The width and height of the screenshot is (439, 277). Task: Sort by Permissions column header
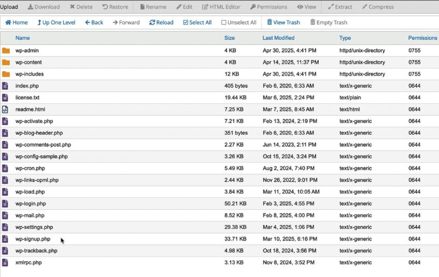point(422,38)
